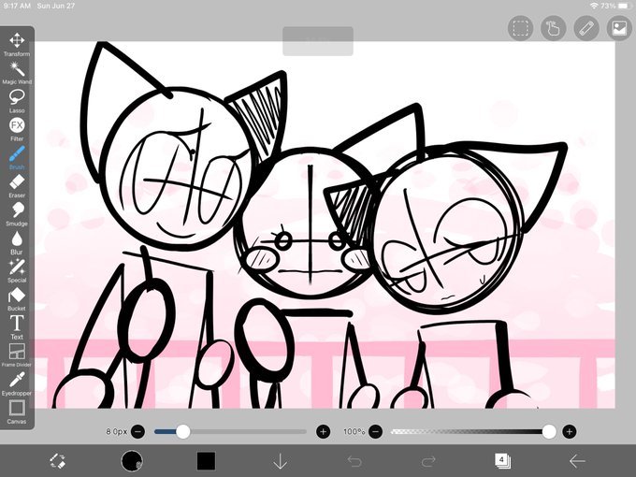Tap the brush-eraser switch icon
636x477 pixels.
pyautogui.click(x=58, y=461)
